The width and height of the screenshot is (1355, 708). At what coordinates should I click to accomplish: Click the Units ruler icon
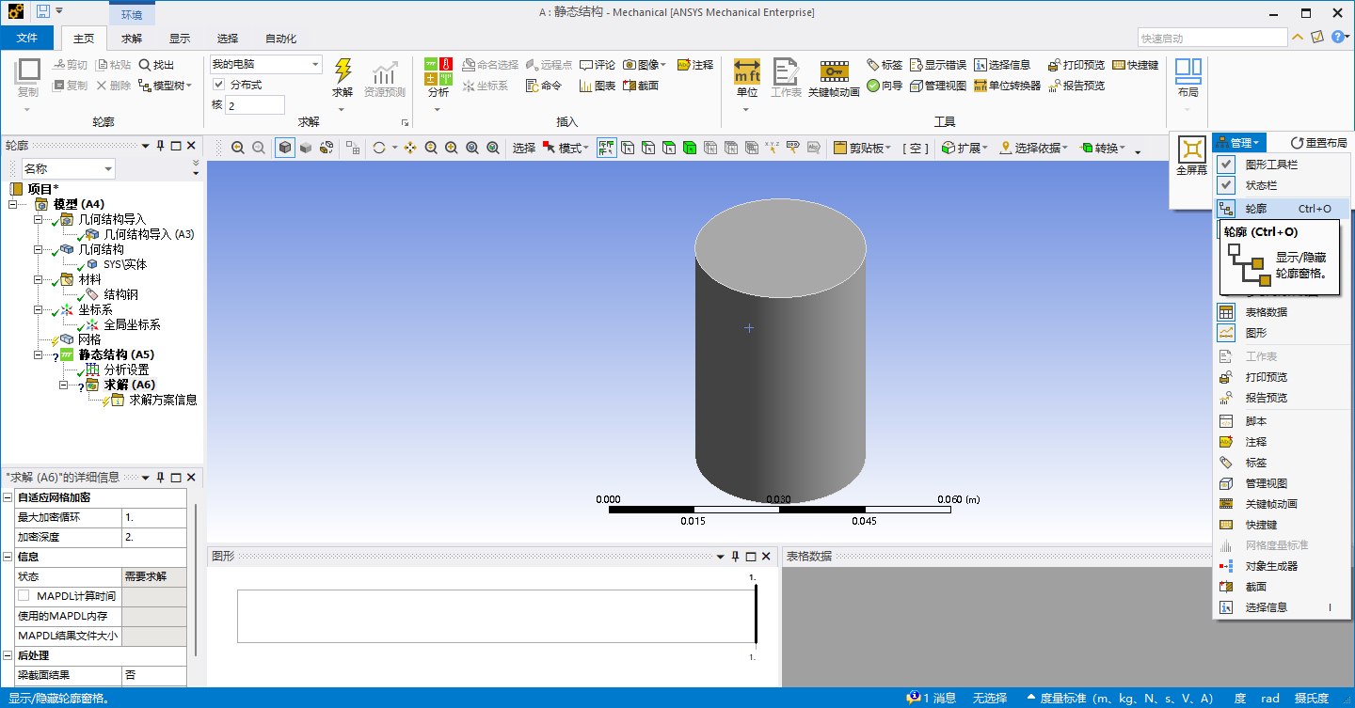(x=747, y=71)
